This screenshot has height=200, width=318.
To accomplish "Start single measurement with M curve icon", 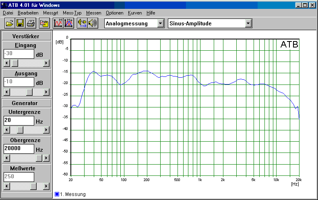I will [58, 23].
